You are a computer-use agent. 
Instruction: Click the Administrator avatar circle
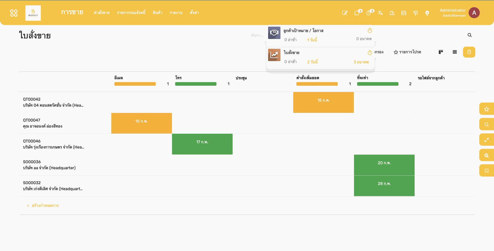[x=474, y=13]
